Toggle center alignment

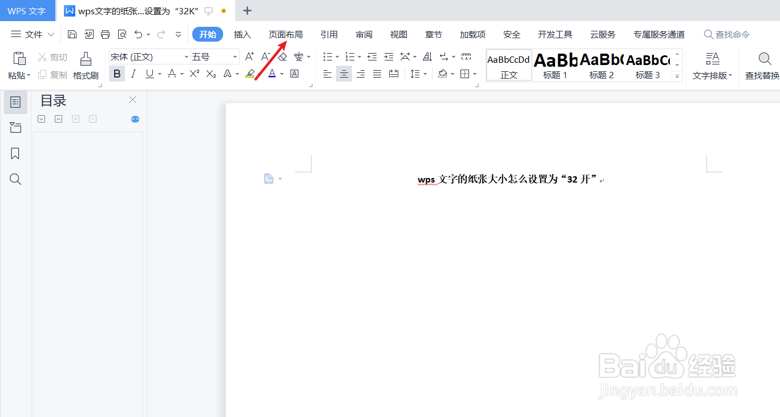coord(344,74)
